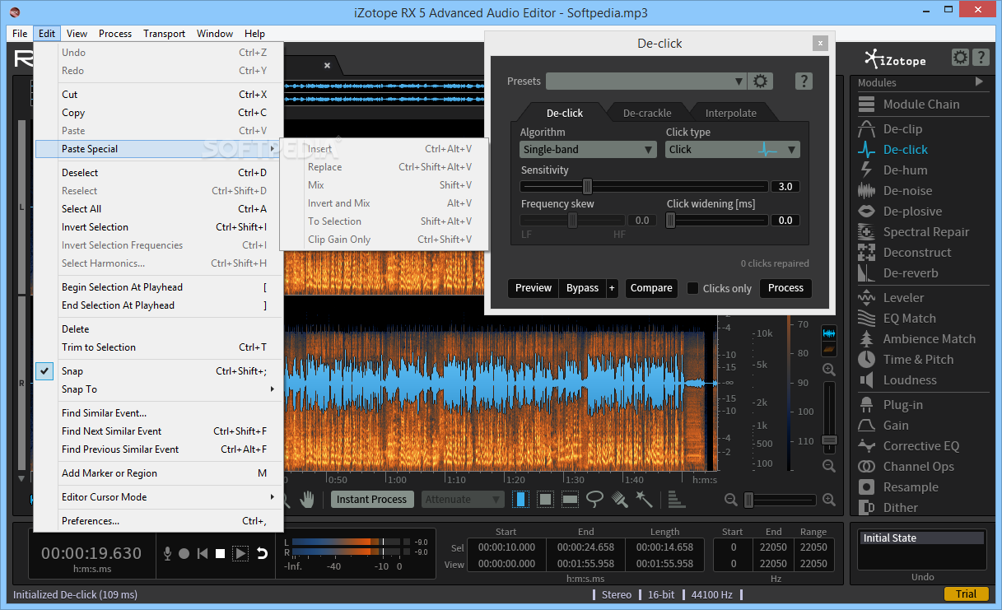Switch to the De-crackle tab
Screen dimensions: 1002x610
click(x=647, y=113)
